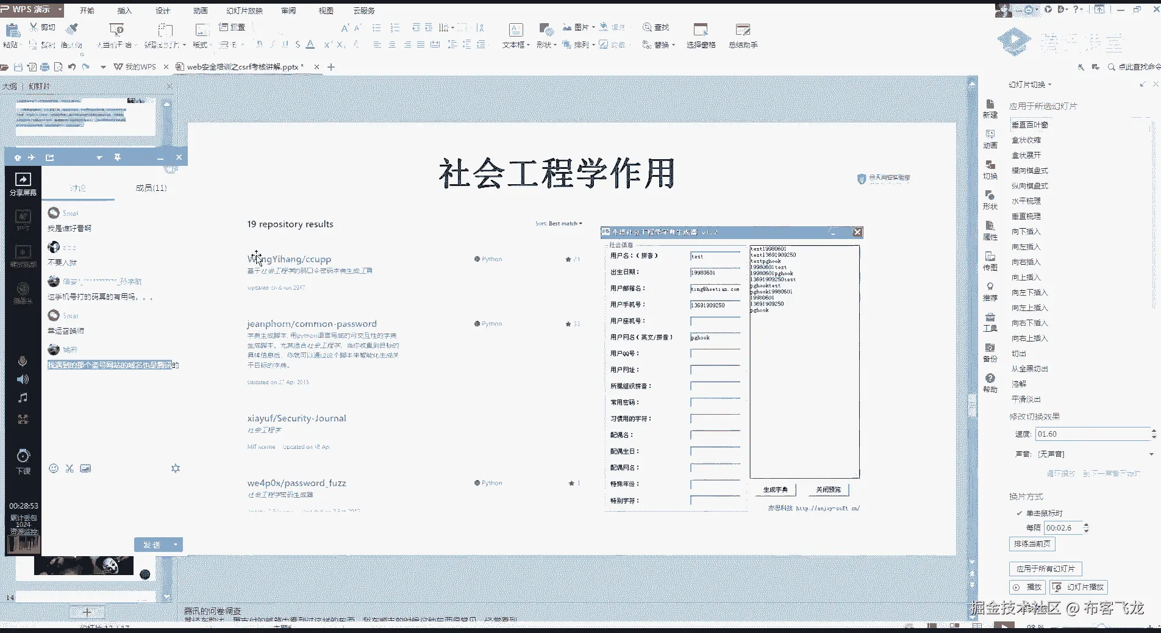The image size is (1161, 633).
Task: Click the New Slide (新建幻灯片) icon
Action: 165,29
